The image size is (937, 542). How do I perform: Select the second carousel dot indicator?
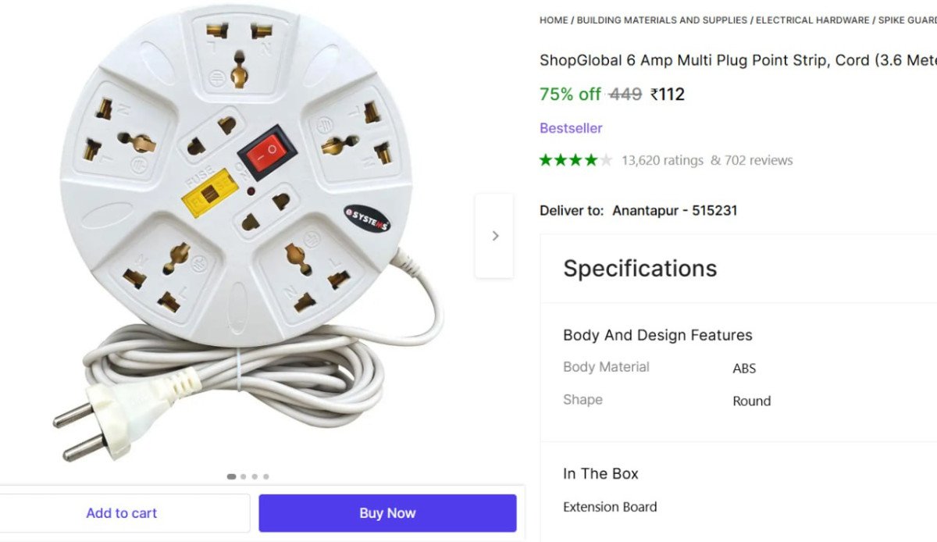point(244,476)
